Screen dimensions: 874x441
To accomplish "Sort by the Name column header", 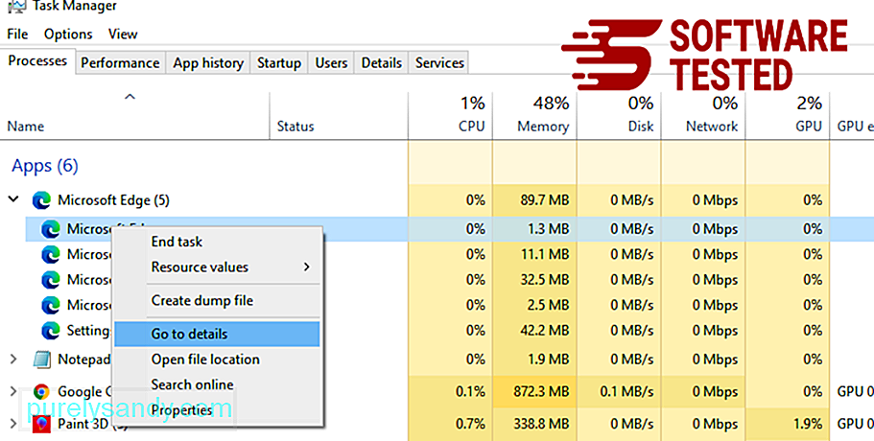I will pos(26,127).
